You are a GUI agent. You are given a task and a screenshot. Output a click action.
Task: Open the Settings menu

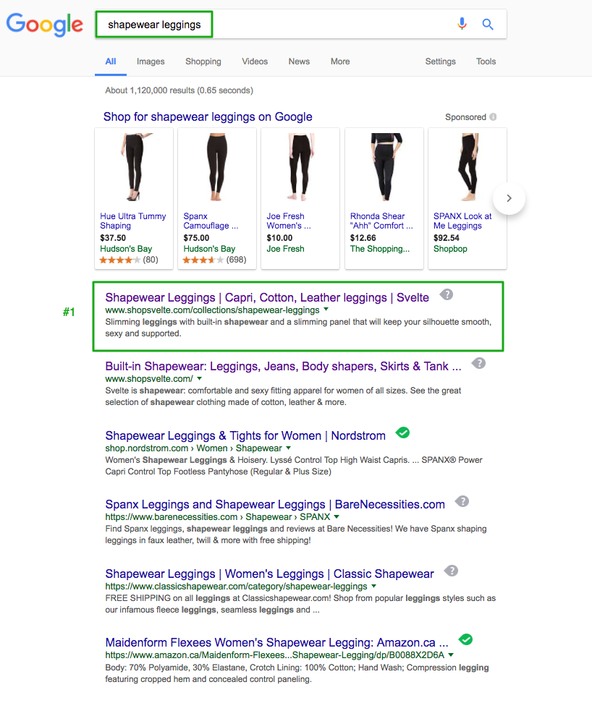[x=441, y=61]
